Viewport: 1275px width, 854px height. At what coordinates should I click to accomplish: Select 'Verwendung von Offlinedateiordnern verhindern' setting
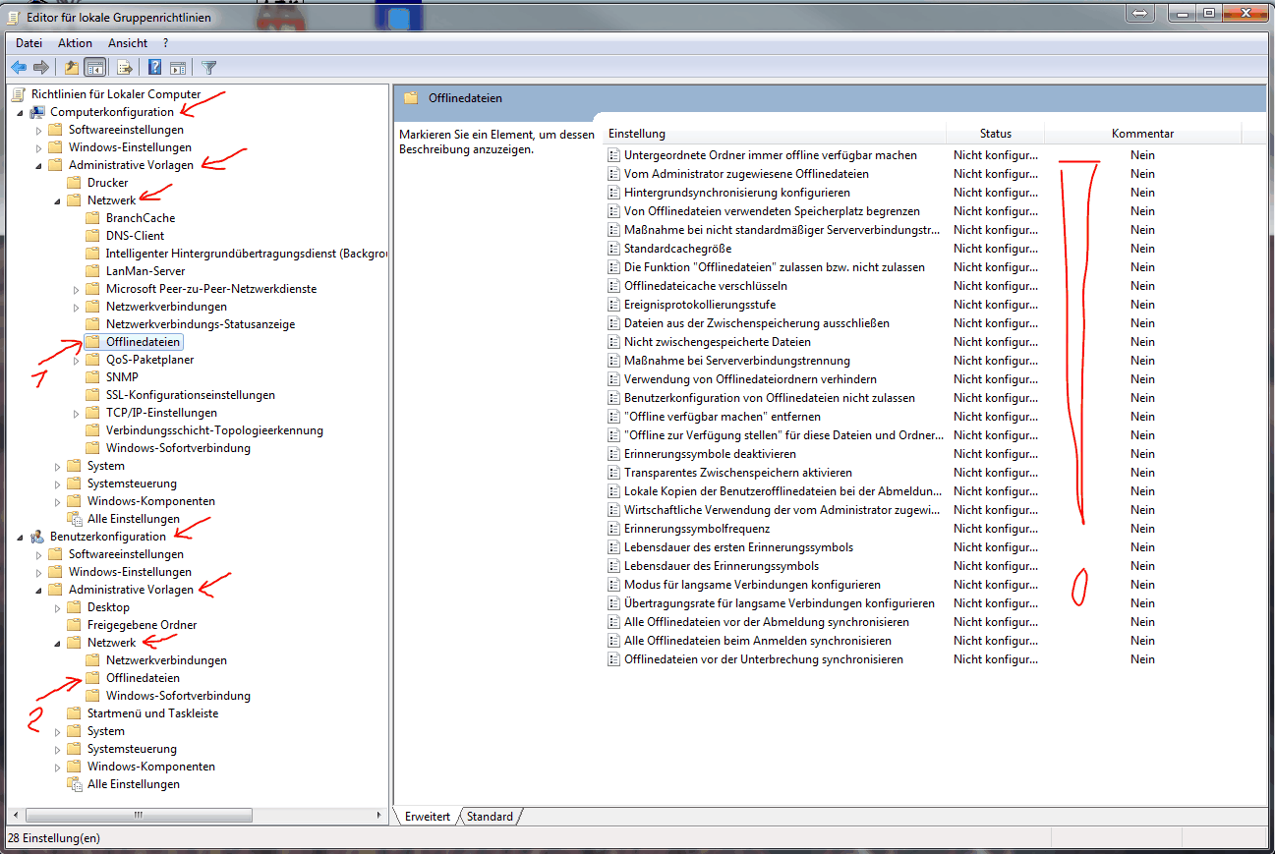pos(750,379)
